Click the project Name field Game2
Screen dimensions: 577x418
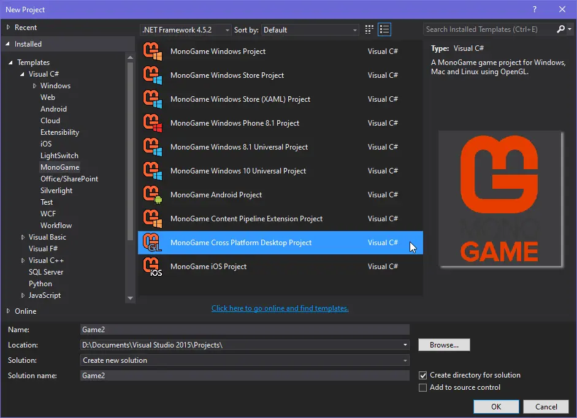245,330
